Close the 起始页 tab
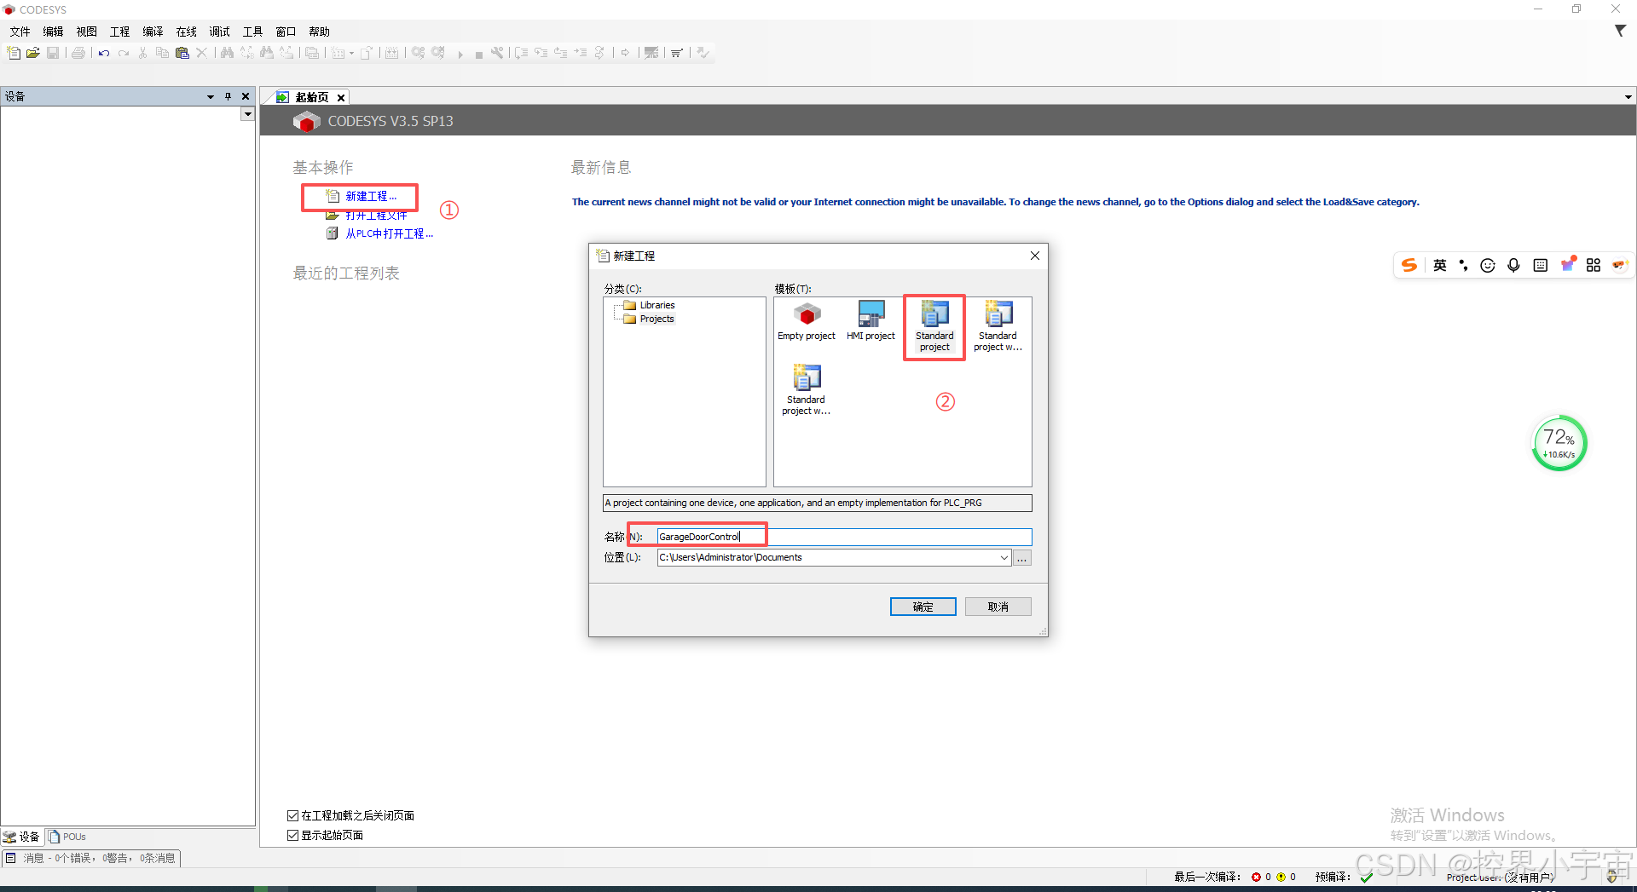This screenshot has height=892, width=1637. [340, 98]
